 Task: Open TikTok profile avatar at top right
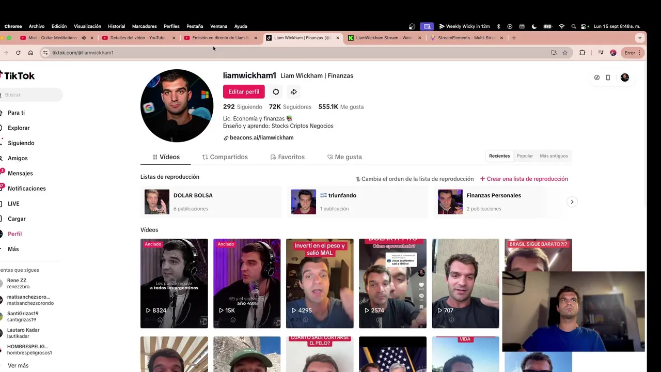coord(625,78)
